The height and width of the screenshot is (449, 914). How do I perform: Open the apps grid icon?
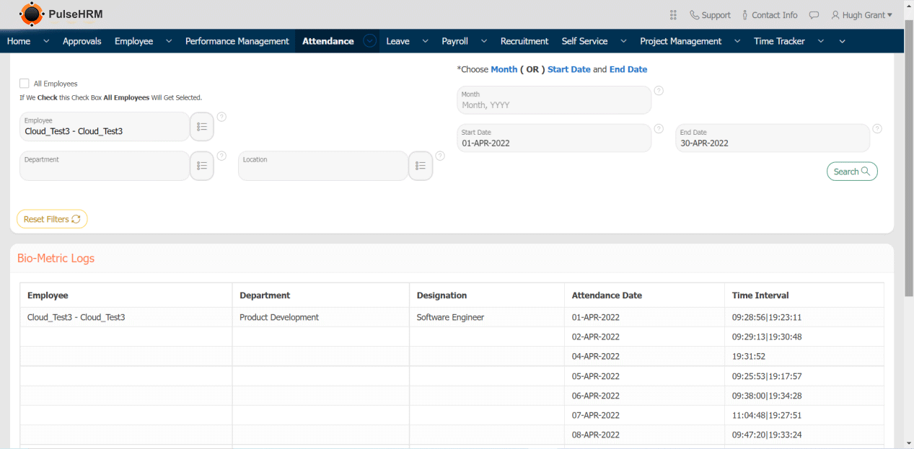[x=673, y=15]
